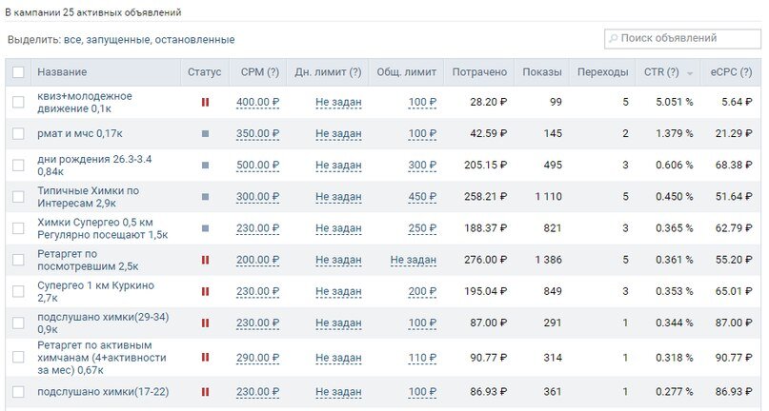Edit total limit 250 ₽ value
The height and width of the screenshot is (411, 769).
422,228
